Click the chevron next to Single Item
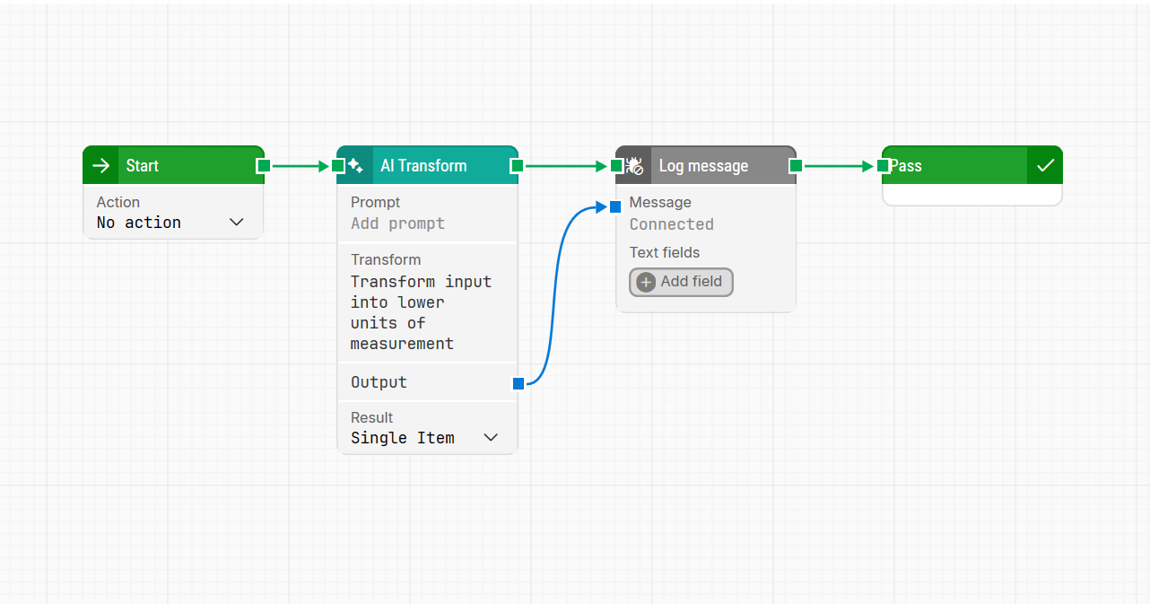This screenshot has height=604, width=1150. (x=491, y=438)
